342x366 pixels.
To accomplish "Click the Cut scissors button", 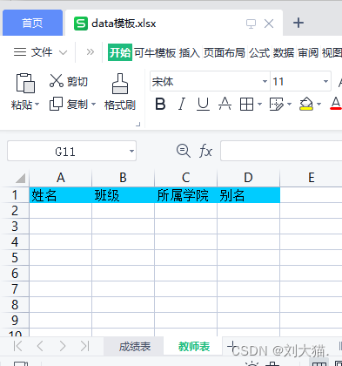I will click(69, 81).
